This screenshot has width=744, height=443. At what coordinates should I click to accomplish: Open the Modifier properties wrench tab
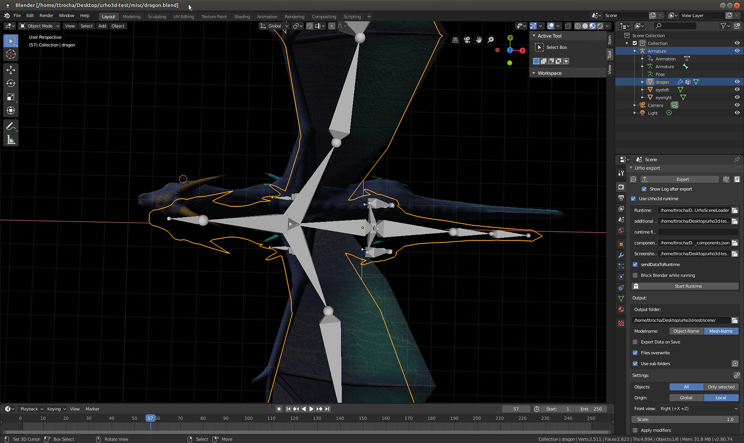coord(621,255)
